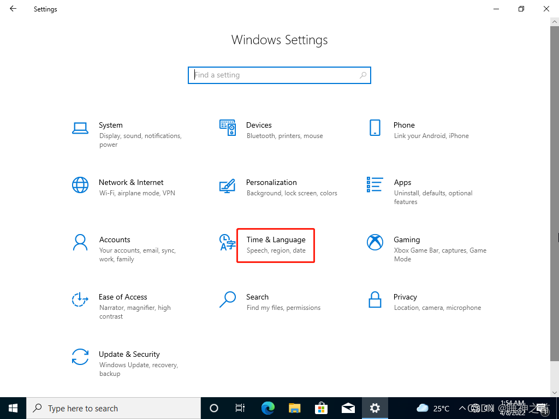Open the Phone icon
559x419 pixels.
374,128
